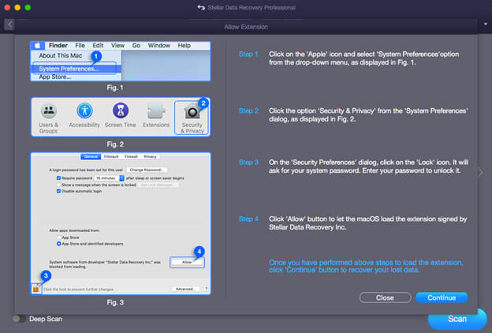Click the question mark help button in Fig. 3

pos(206,289)
